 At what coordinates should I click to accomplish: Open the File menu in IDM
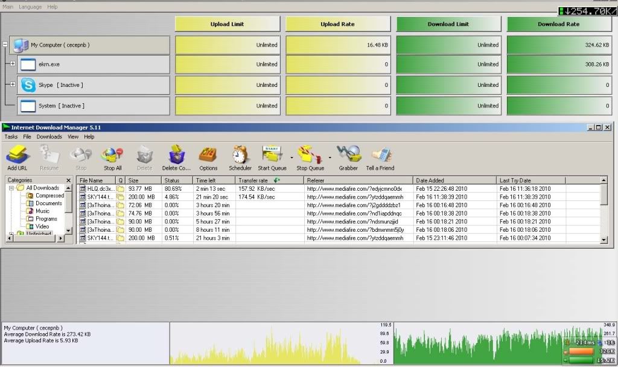tap(27, 137)
